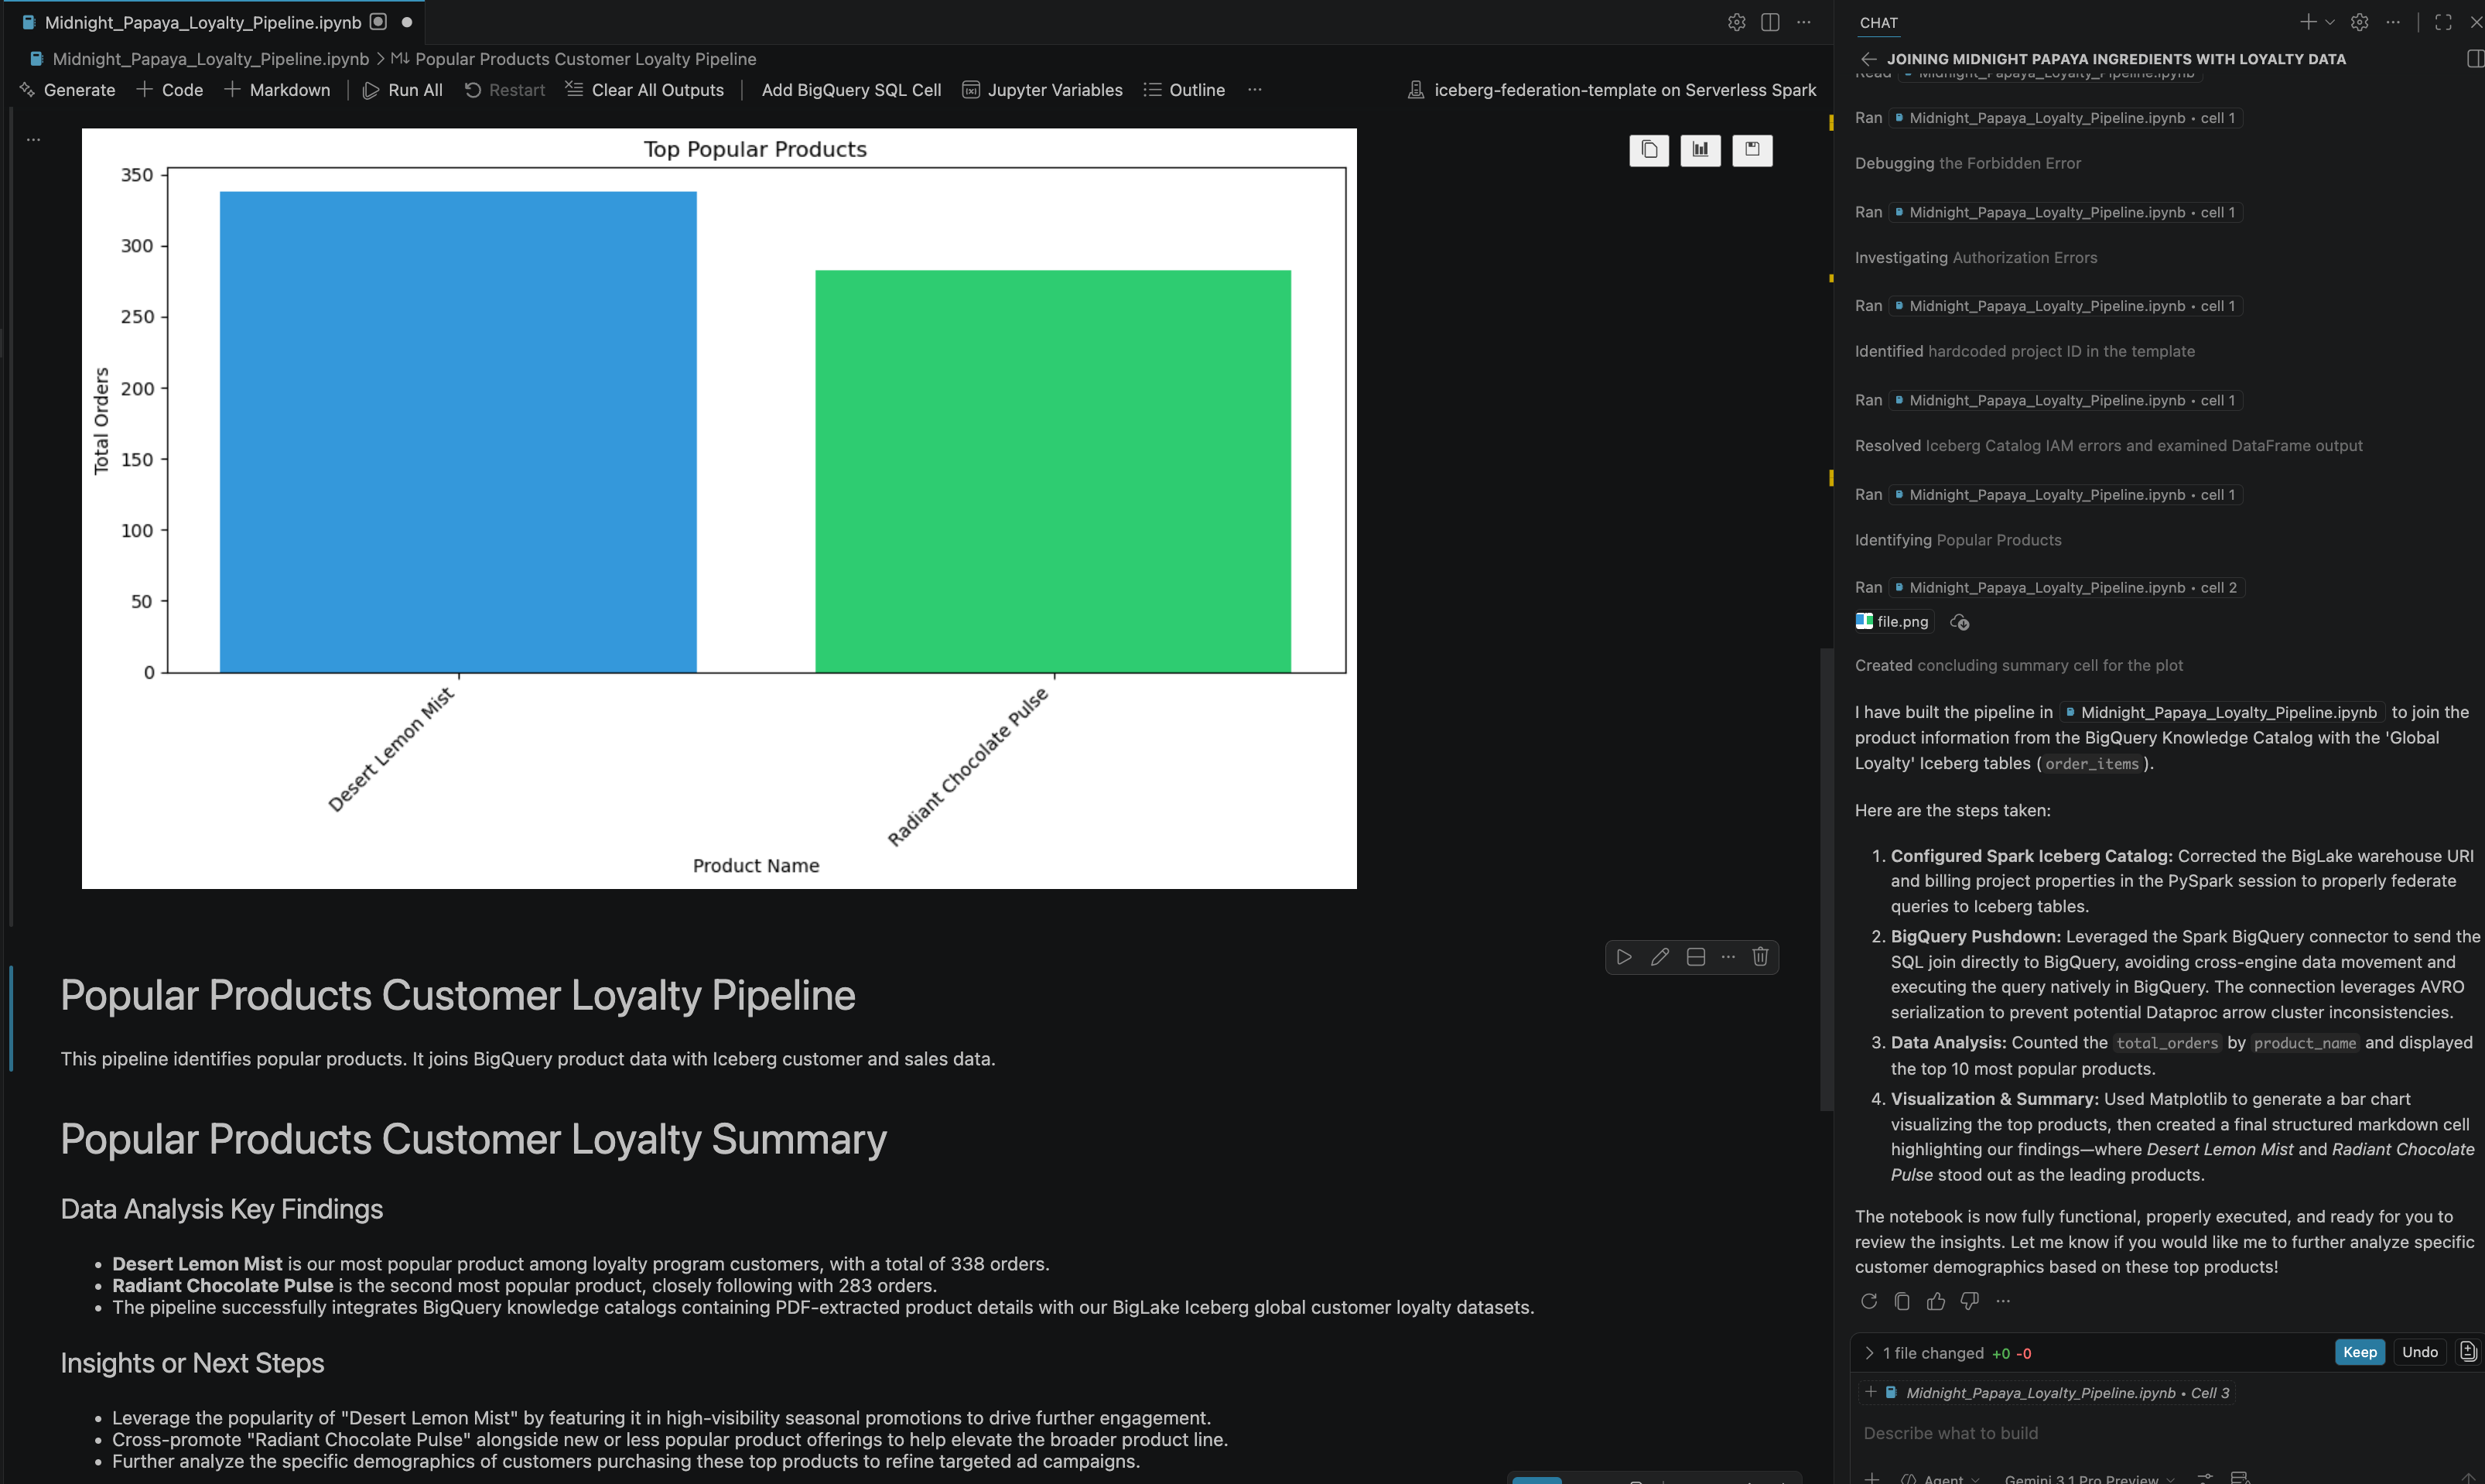Click thumbs down on chat response

pos(1969,1301)
